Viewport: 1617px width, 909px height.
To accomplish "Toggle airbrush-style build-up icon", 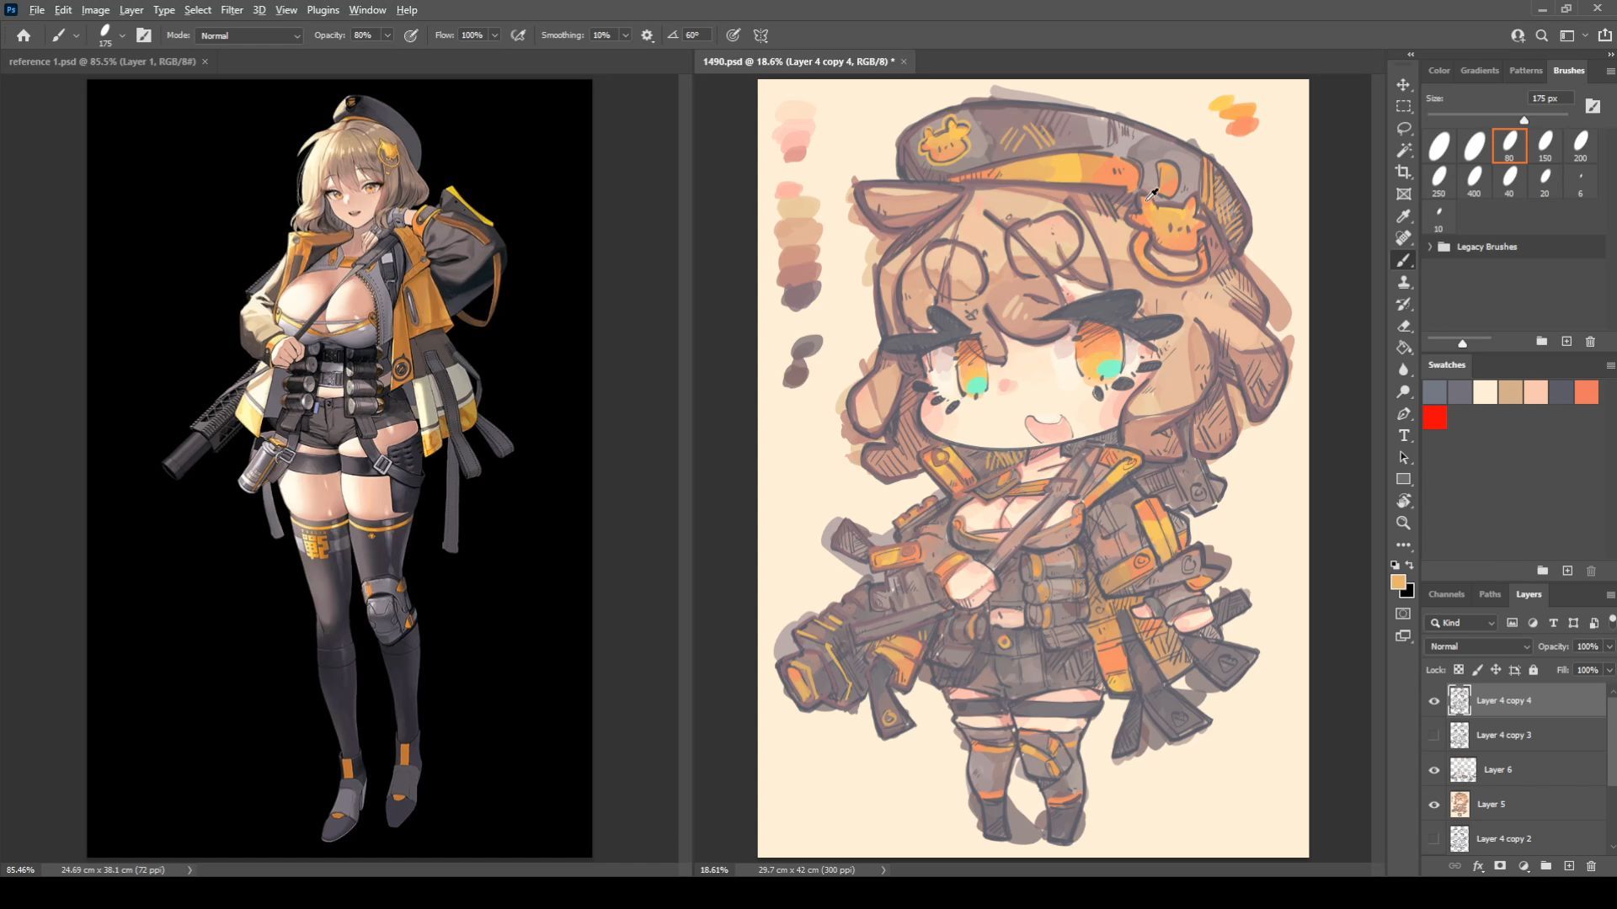I will pos(518,35).
